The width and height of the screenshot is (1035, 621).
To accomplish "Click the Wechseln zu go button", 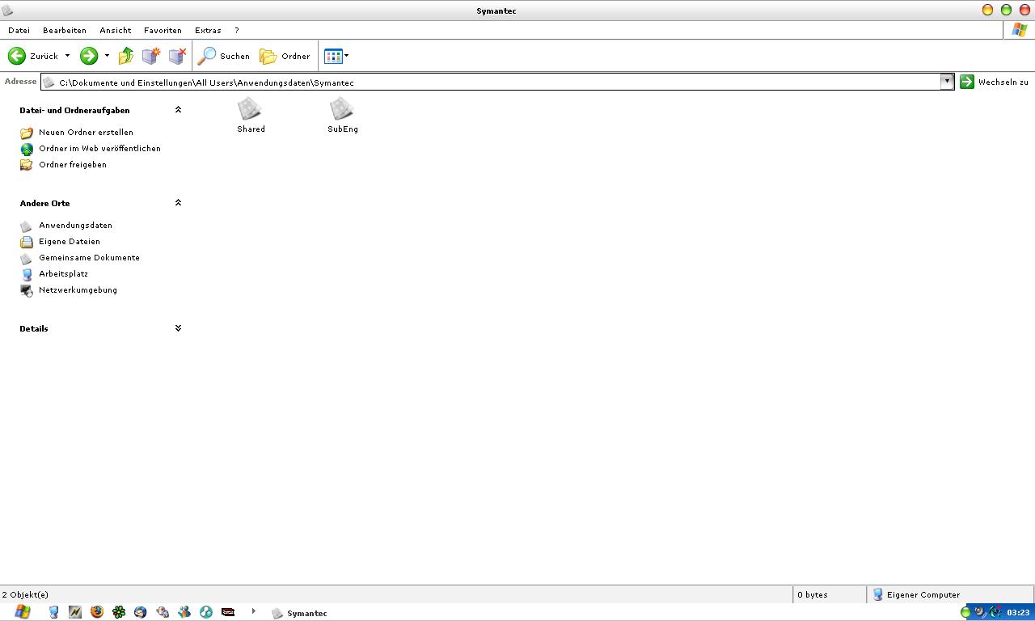I will pos(994,82).
